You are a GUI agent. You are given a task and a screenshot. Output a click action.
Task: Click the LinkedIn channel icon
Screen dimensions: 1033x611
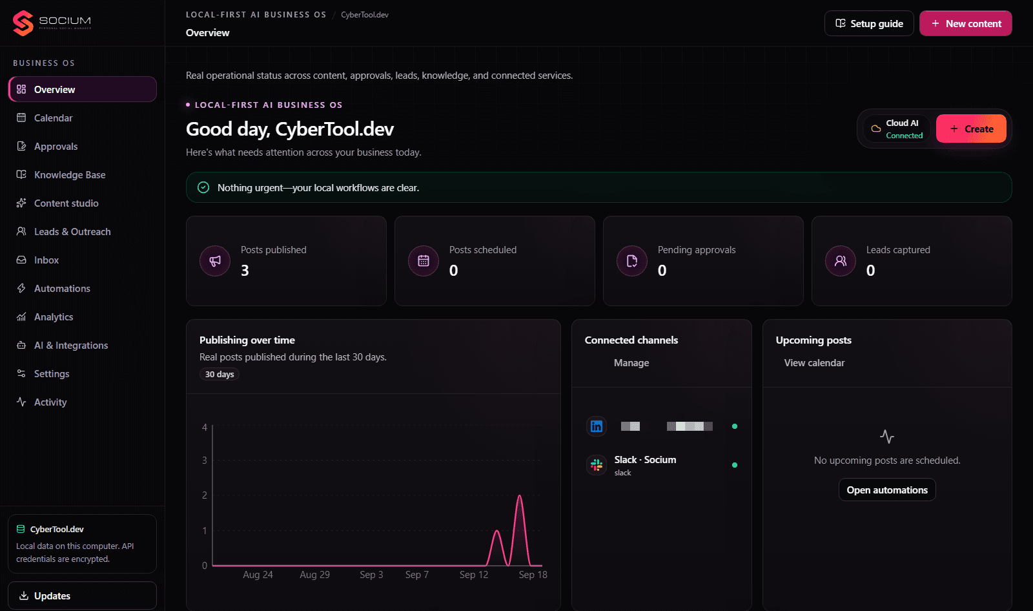pos(597,426)
